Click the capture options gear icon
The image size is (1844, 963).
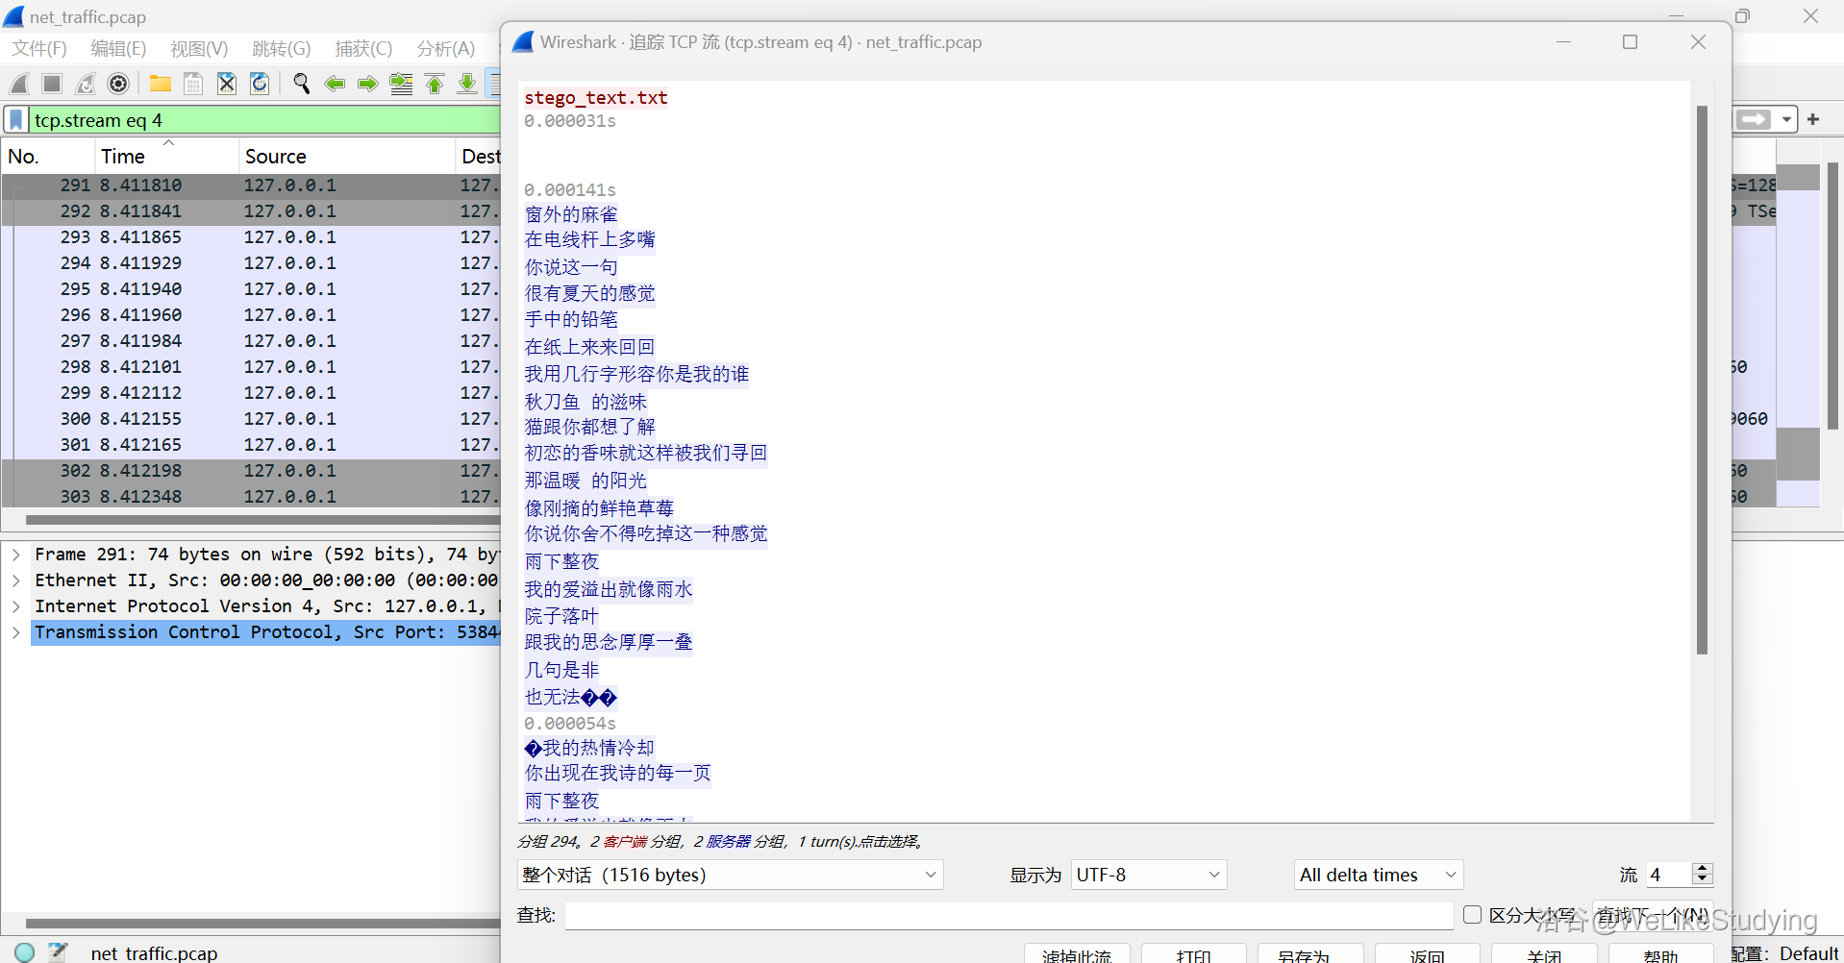118,85
